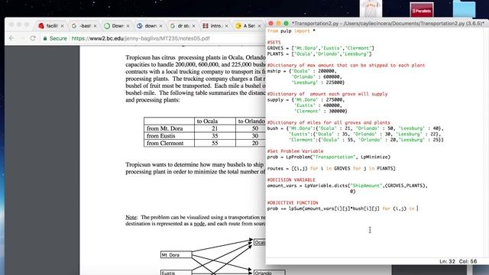
Task: Click the bush dictionary 'Eustis' line
Action: click(x=364, y=134)
